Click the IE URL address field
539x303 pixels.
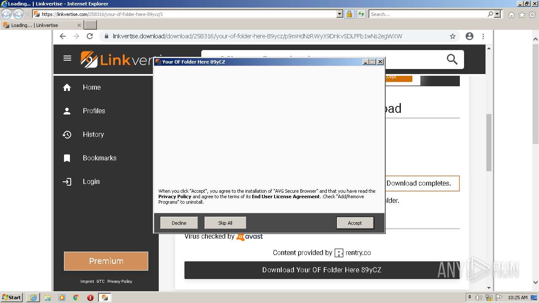pos(185,14)
